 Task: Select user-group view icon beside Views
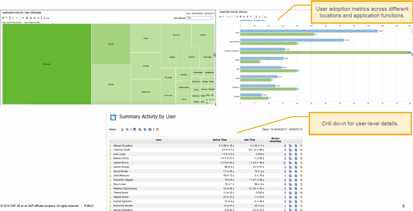127,129
